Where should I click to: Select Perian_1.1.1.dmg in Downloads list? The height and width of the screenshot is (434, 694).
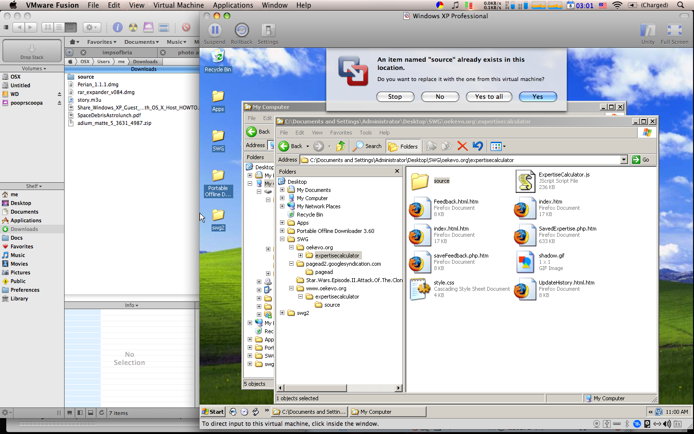98,84
